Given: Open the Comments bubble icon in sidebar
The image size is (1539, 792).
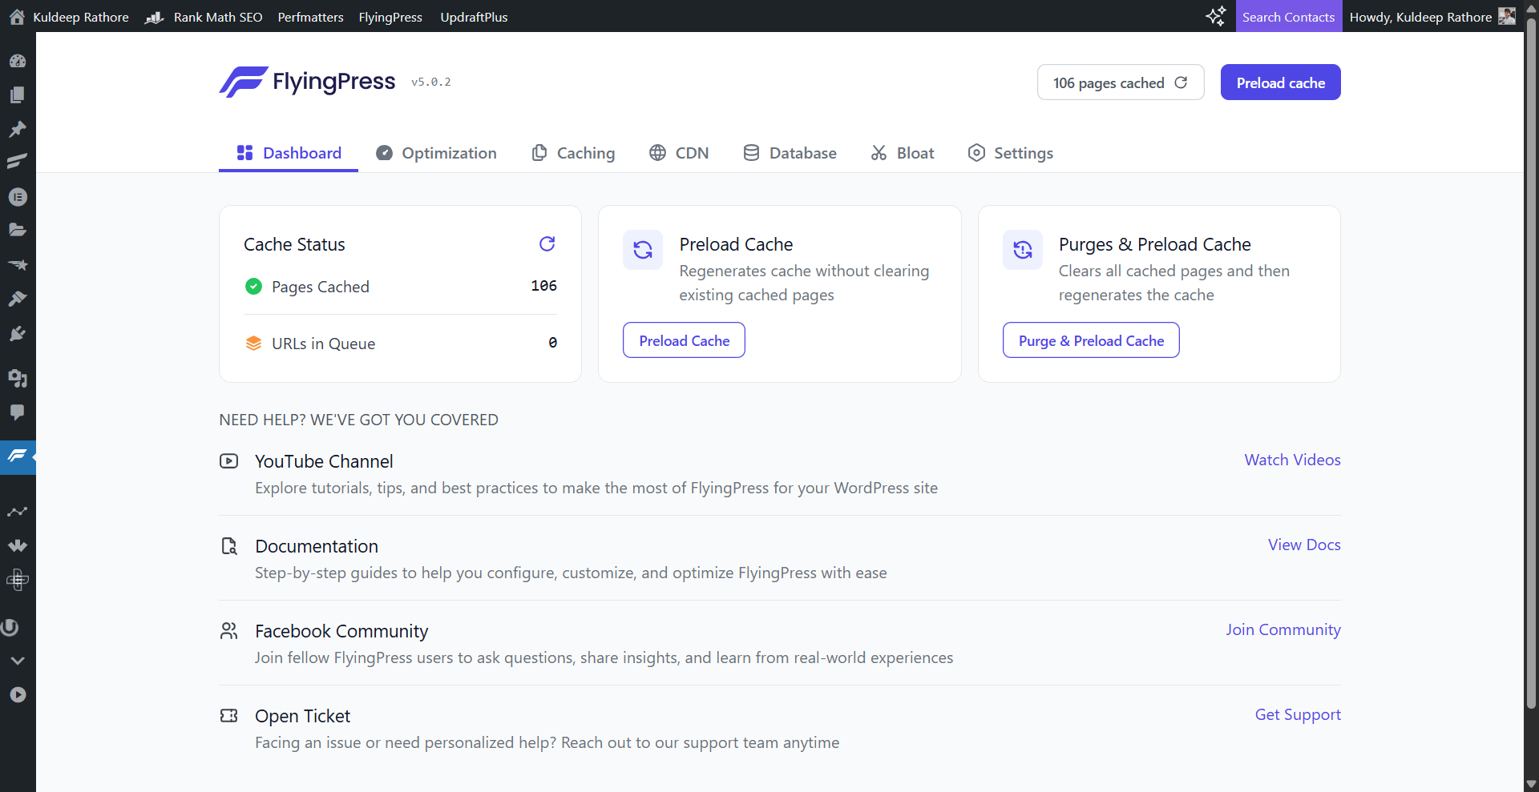Looking at the screenshot, I should point(18,412).
